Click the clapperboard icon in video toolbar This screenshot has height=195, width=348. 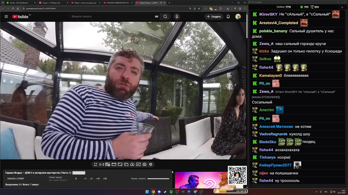coord(114,164)
